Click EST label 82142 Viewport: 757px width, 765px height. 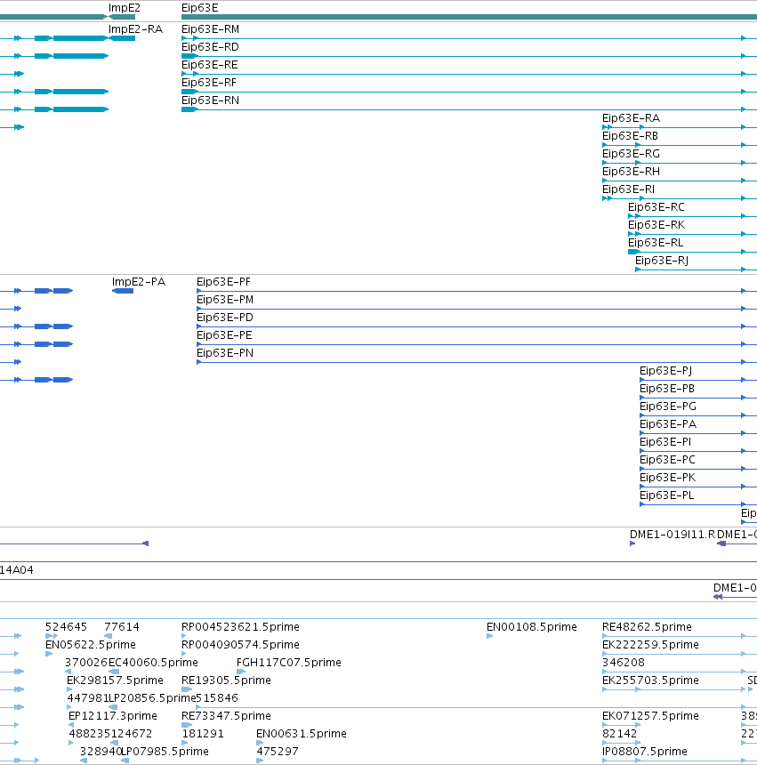coord(620,734)
